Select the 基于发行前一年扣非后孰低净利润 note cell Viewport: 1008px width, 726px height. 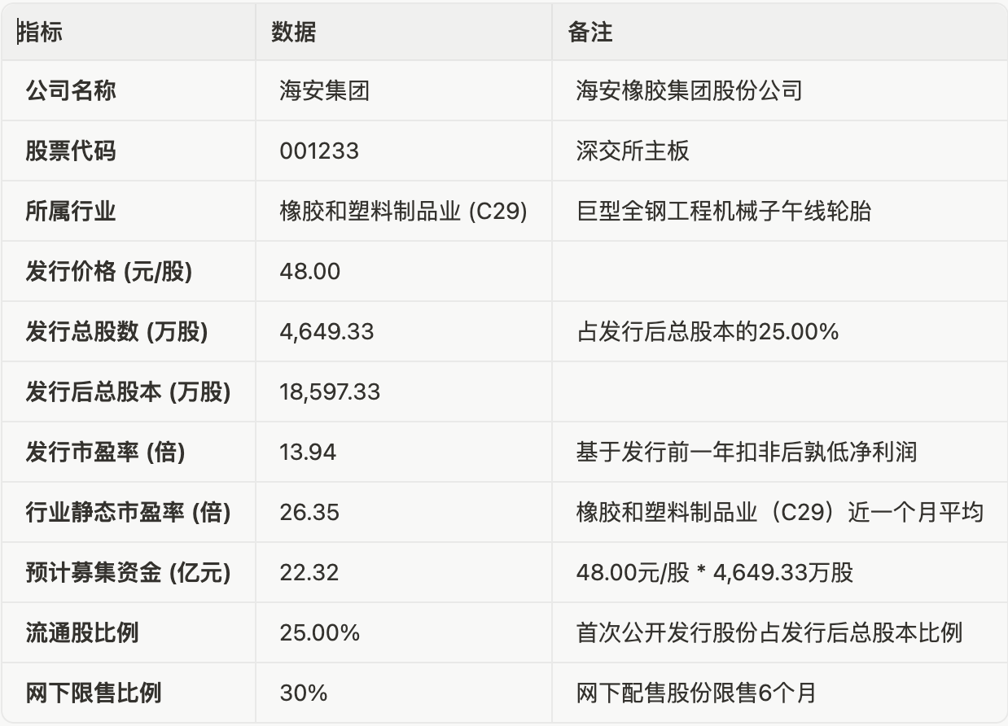(x=746, y=453)
